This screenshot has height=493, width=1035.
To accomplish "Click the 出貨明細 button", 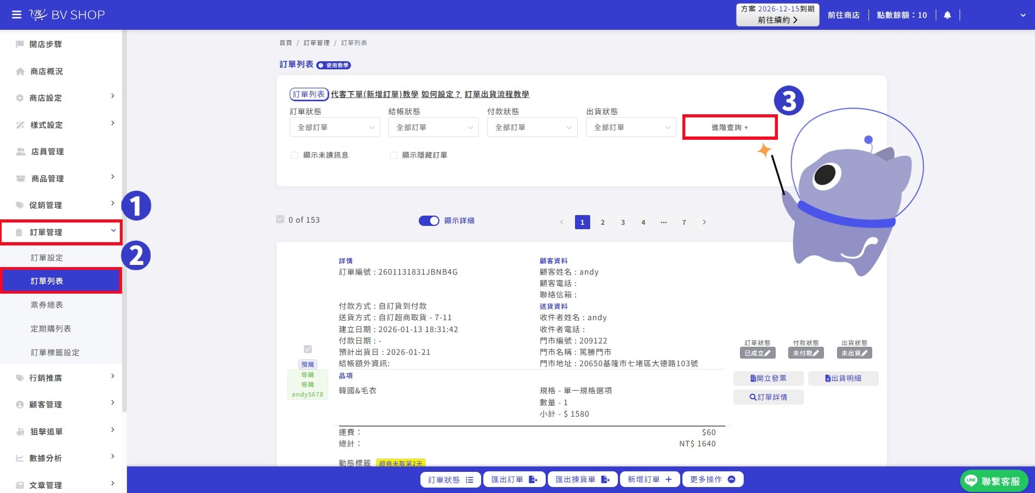I will coord(843,378).
